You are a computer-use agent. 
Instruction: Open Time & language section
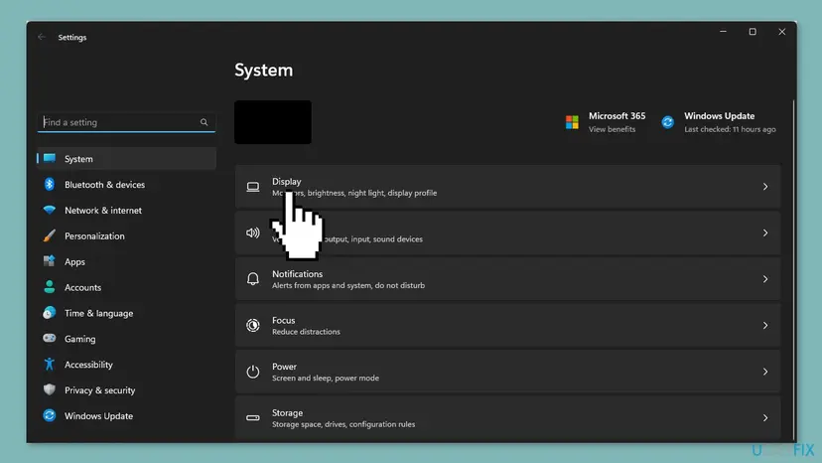126,313
